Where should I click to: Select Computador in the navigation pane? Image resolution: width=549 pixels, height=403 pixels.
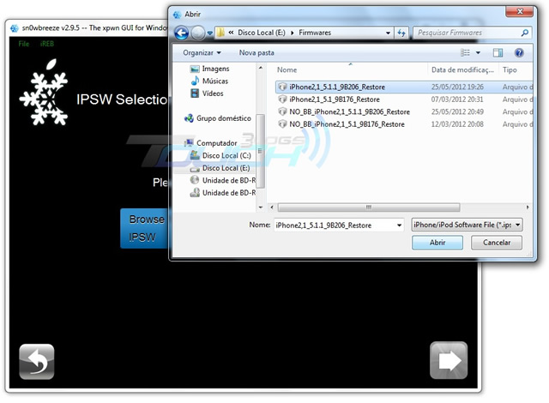click(210, 143)
